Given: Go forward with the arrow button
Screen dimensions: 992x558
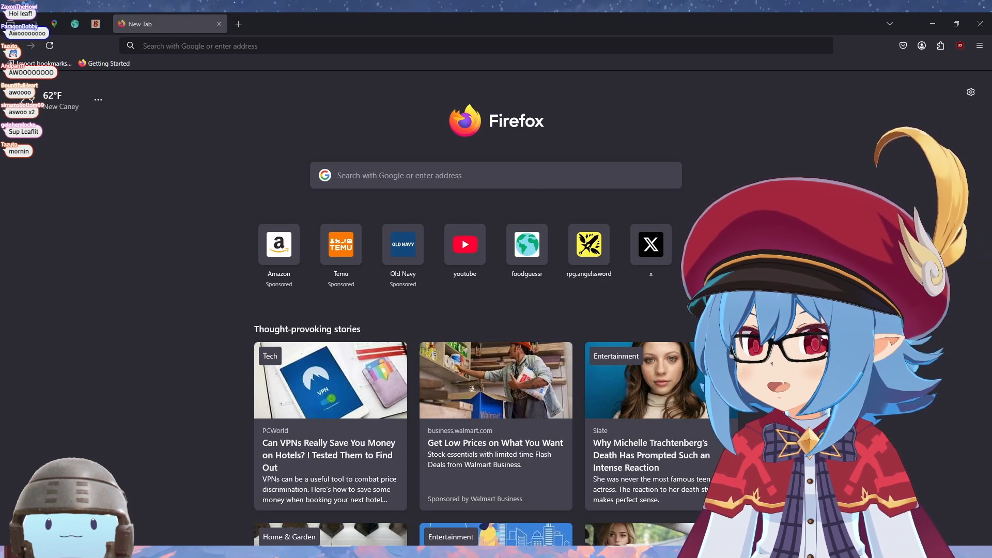Looking at the screenshot, I should (x=31, y=45).
